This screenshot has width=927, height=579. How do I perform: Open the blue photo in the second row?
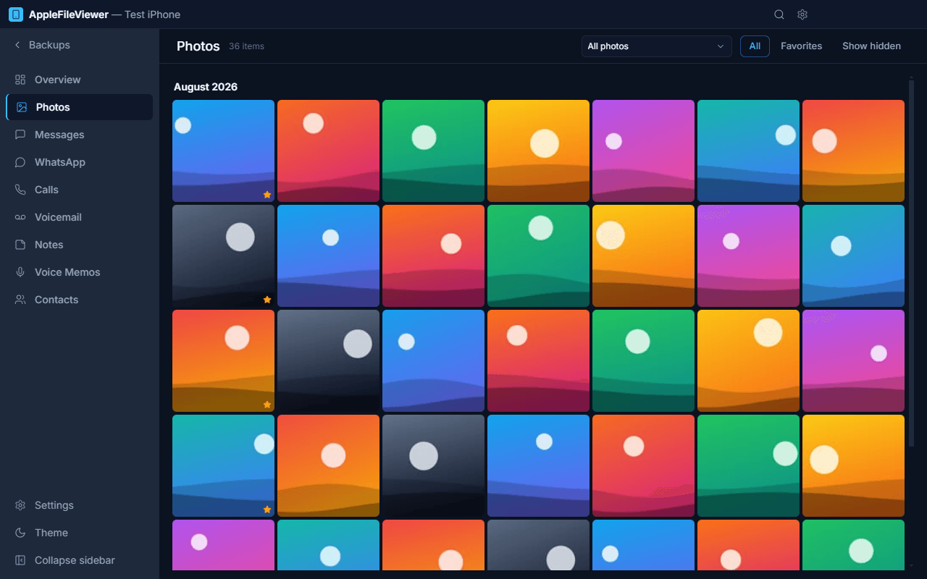tap(328, 255)
